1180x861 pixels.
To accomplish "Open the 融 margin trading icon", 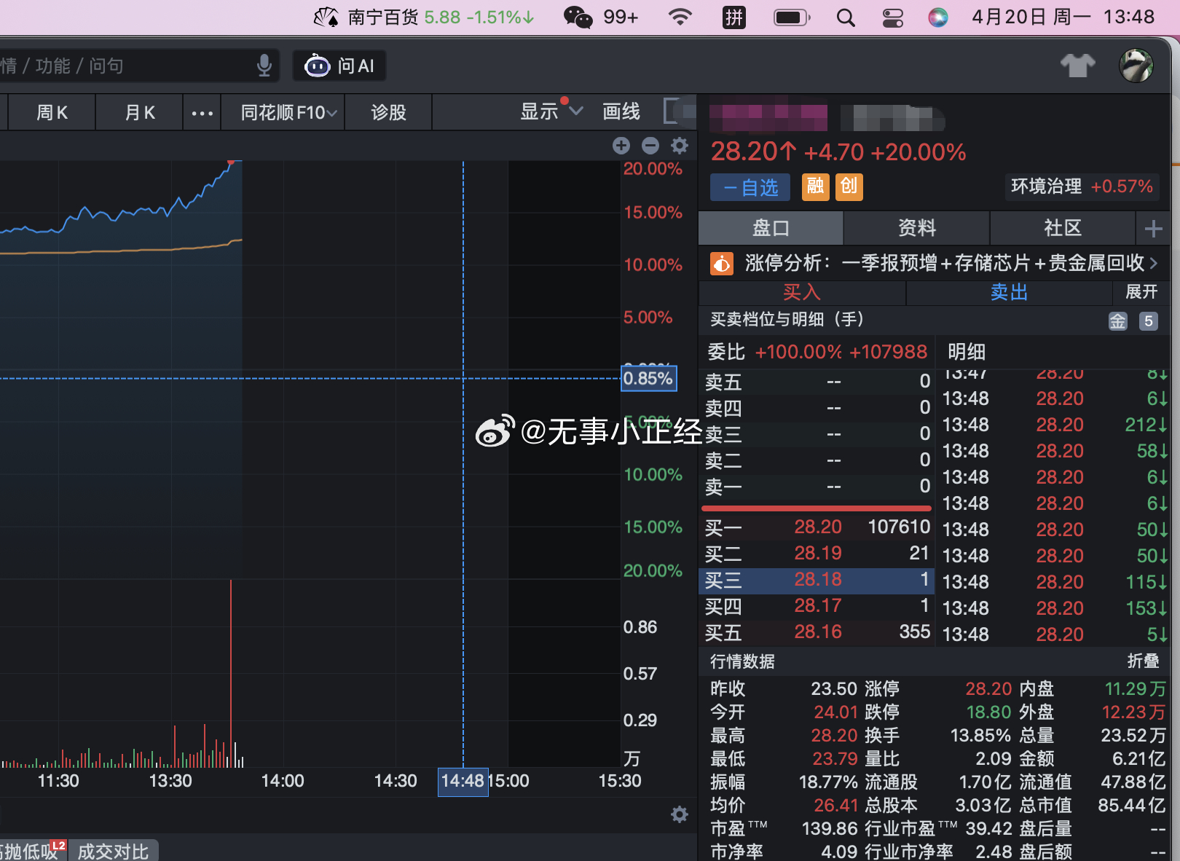I will pos(815,187).
